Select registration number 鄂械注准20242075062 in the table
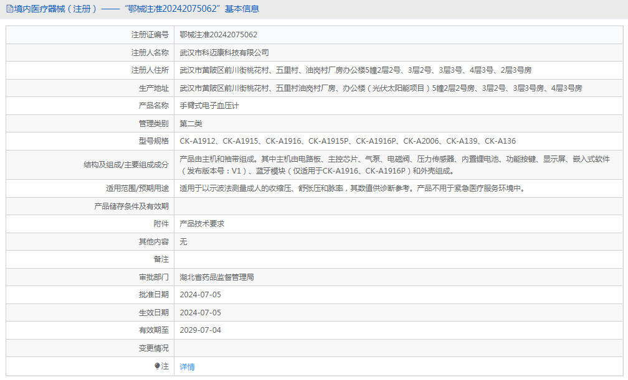 click(218, 35)
